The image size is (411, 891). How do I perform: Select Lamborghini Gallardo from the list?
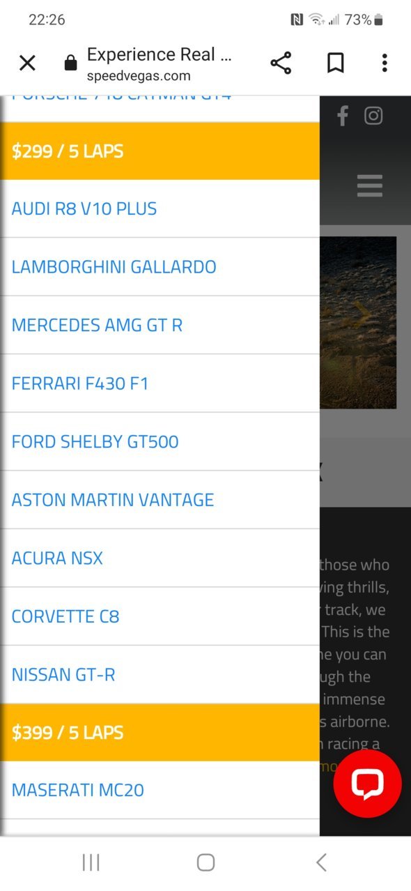tap(160, 267)
